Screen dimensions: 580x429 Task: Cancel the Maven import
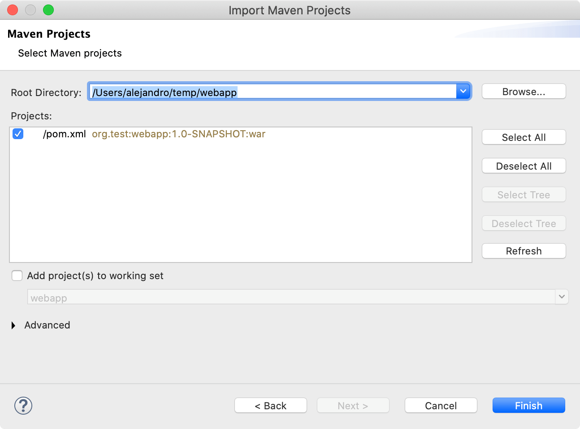pos(441,405)
